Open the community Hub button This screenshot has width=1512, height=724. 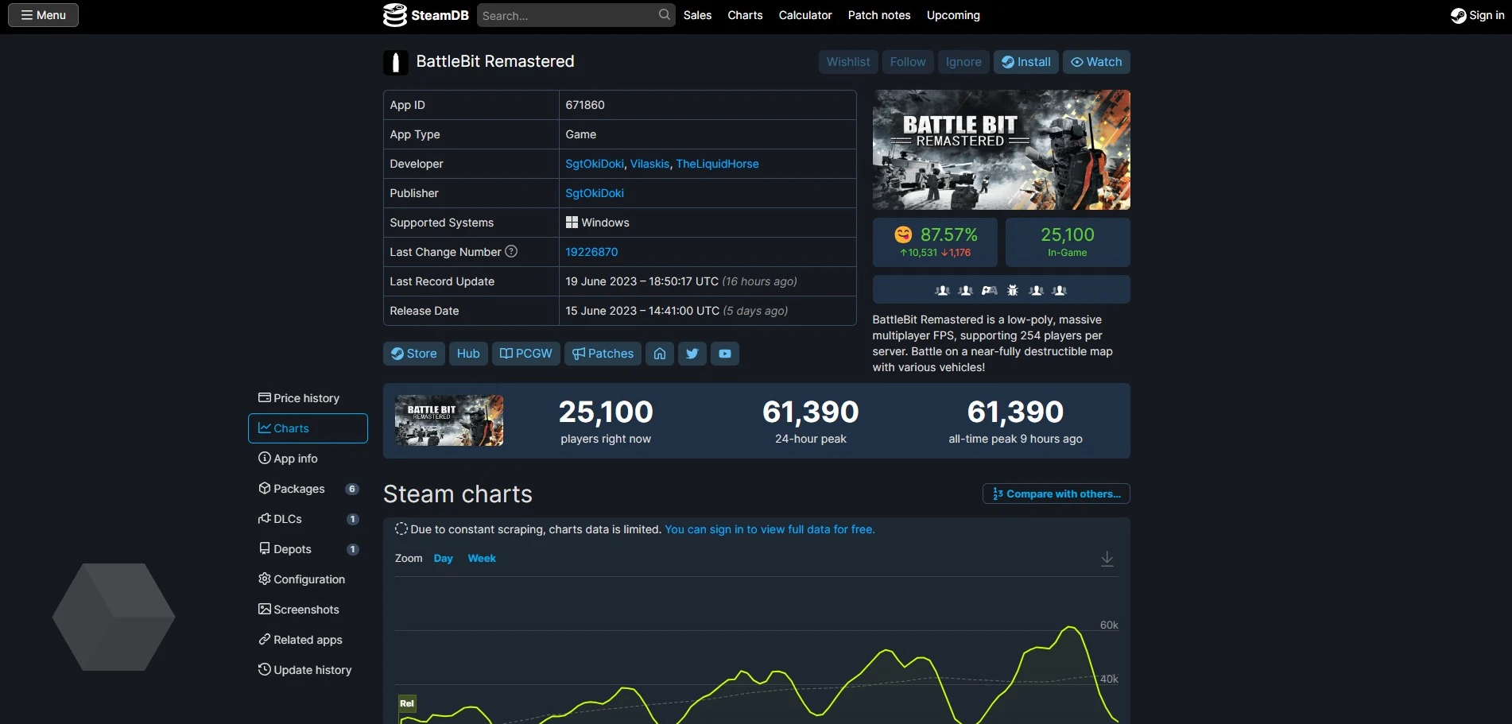[x=468, y=354]
